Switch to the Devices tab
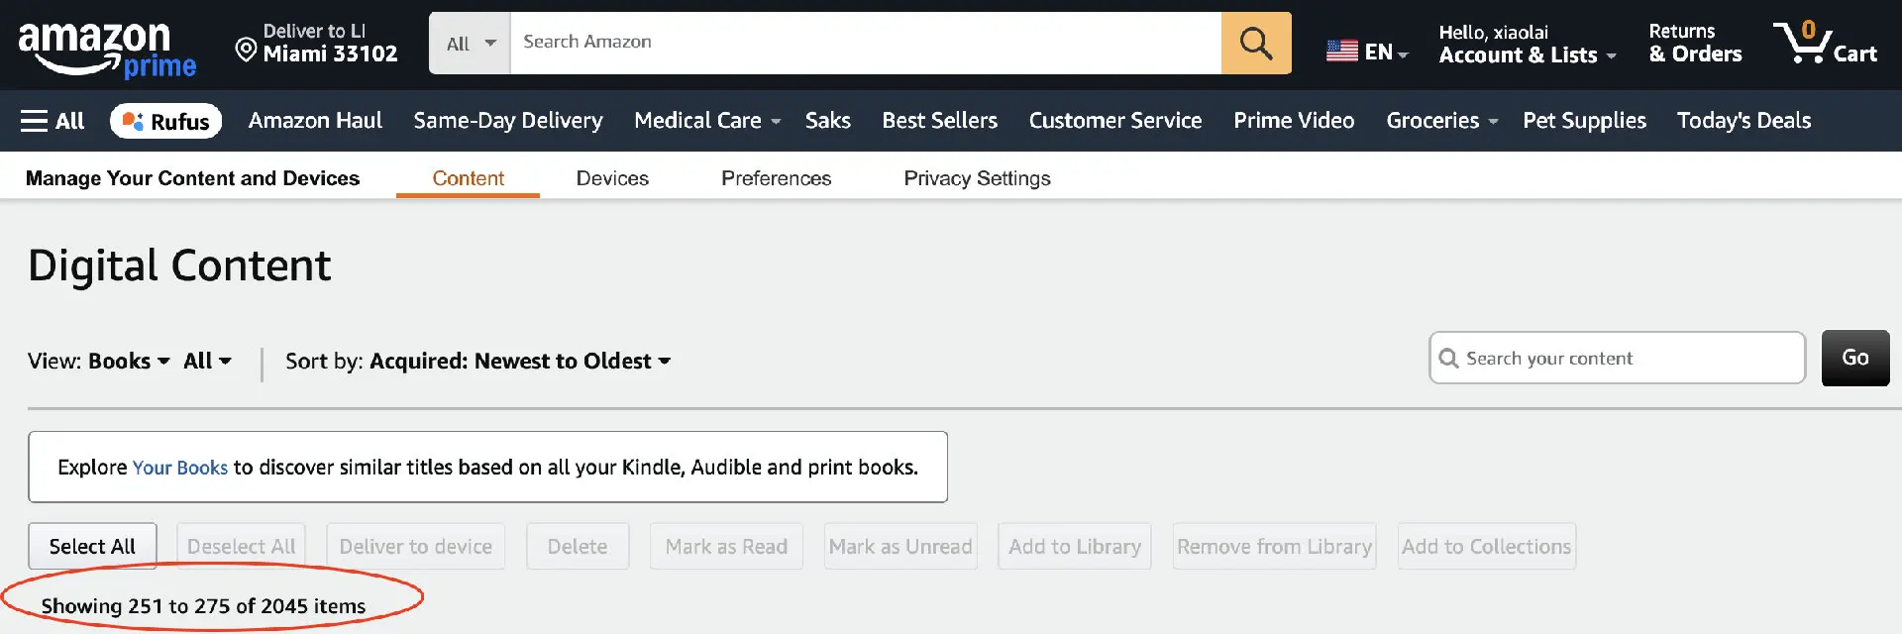The image size is (1902, 634). pos(612,178)
